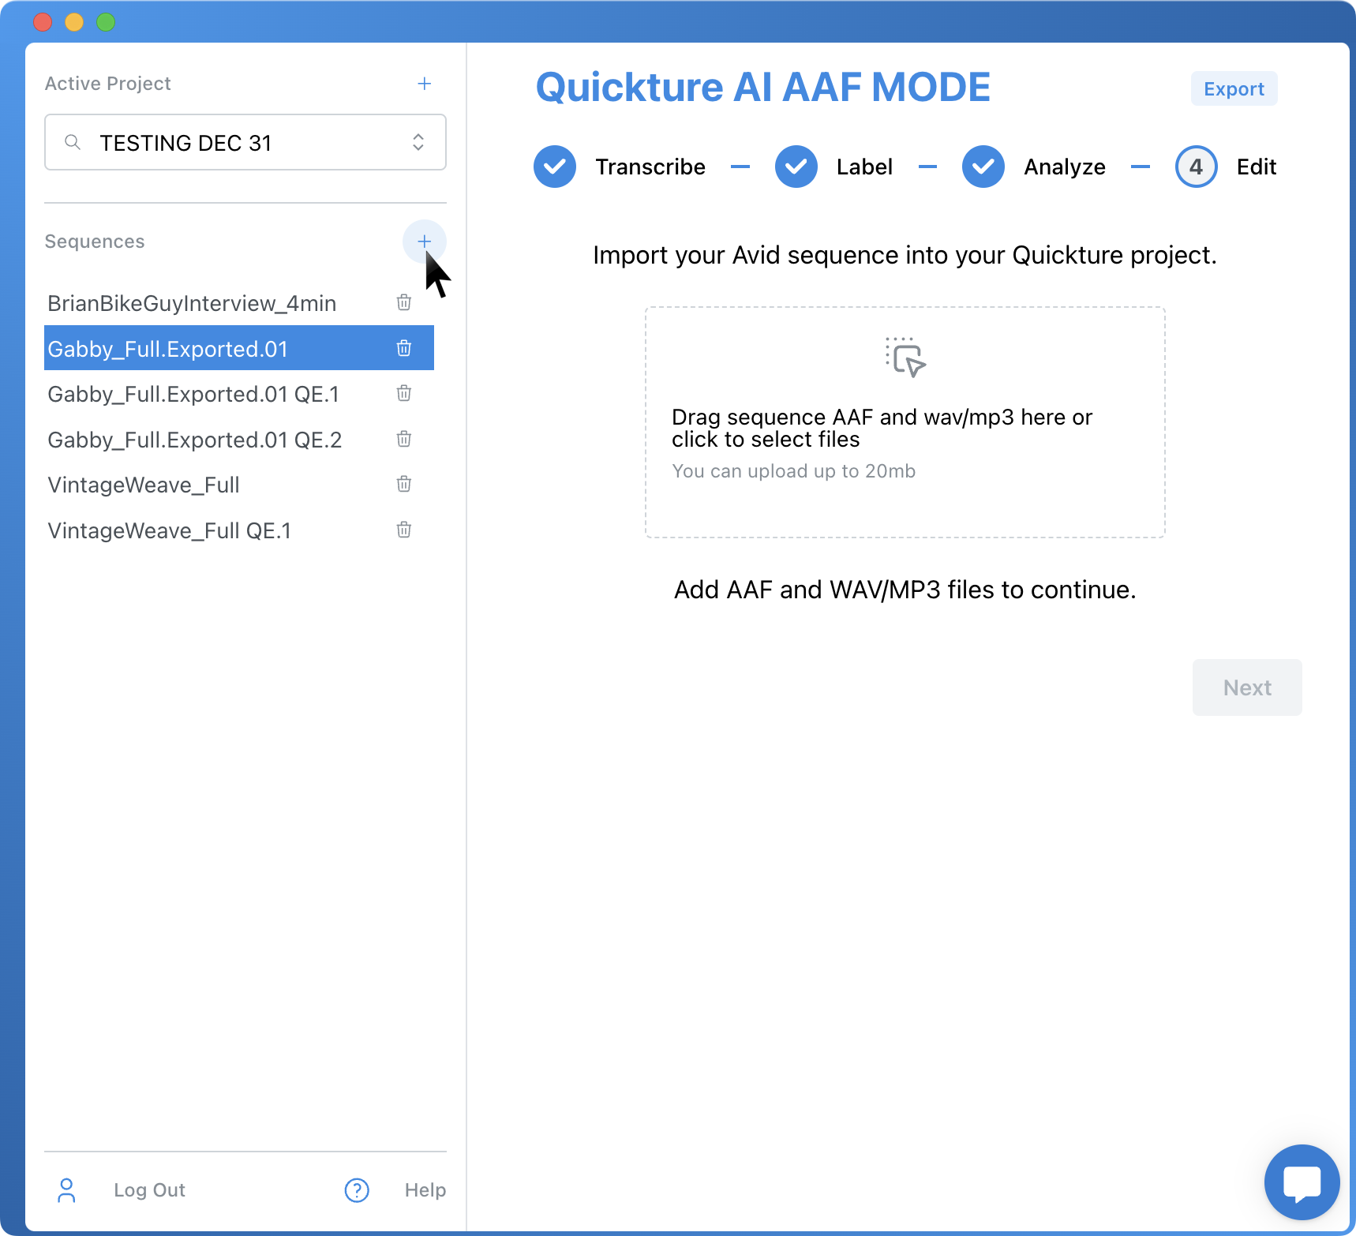Image resolution: width=1356 pixels, height=1236 pixels.
Task: Click the user profile icon
Action: point(67,1190)
